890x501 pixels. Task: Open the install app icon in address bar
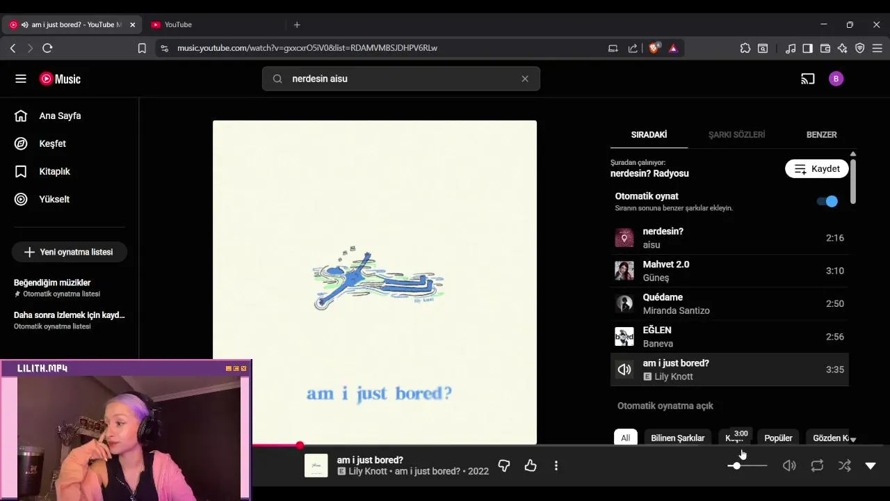tap(613, 48)
